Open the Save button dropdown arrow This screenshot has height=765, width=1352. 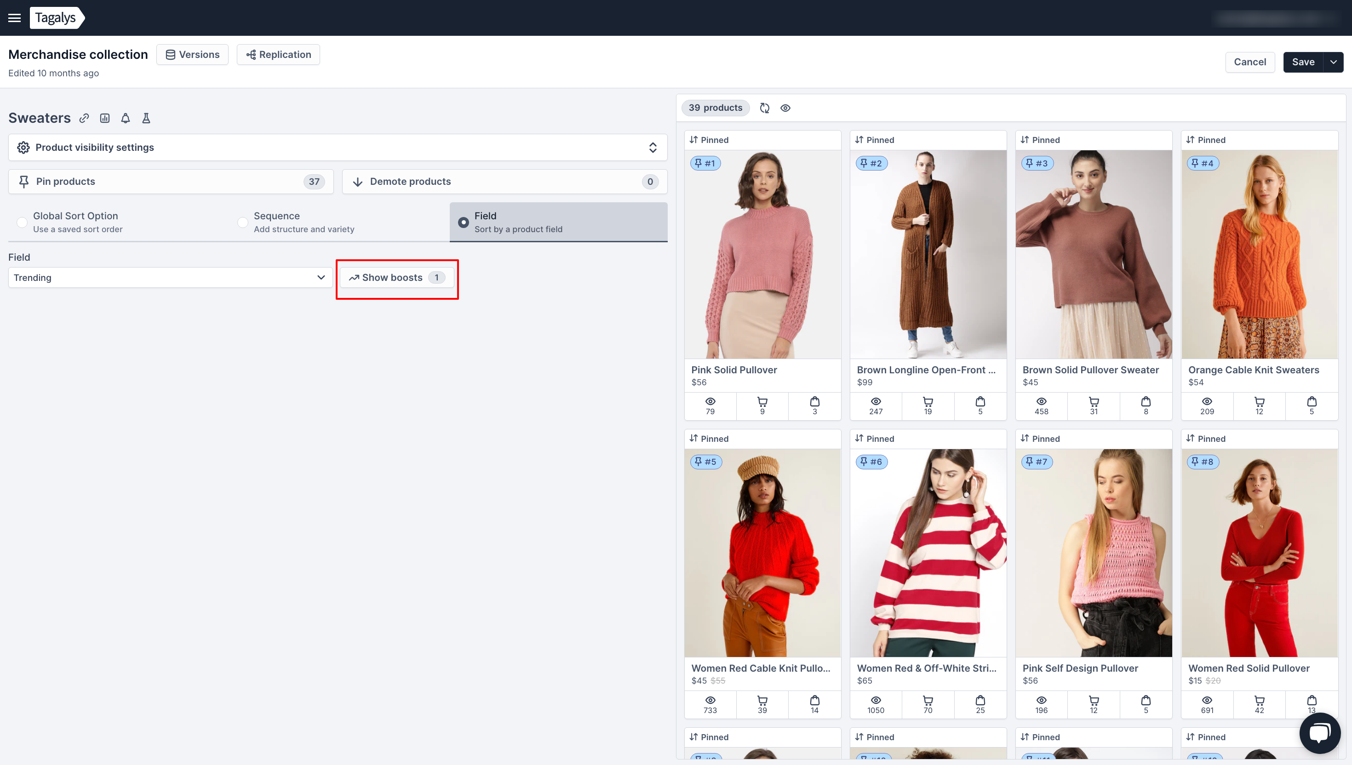pos(1333,62)
